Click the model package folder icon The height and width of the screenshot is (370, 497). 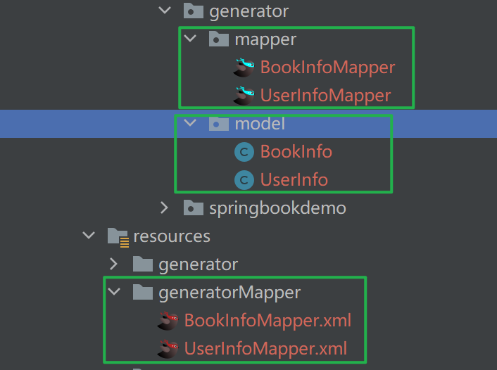[x=219, y=123]
